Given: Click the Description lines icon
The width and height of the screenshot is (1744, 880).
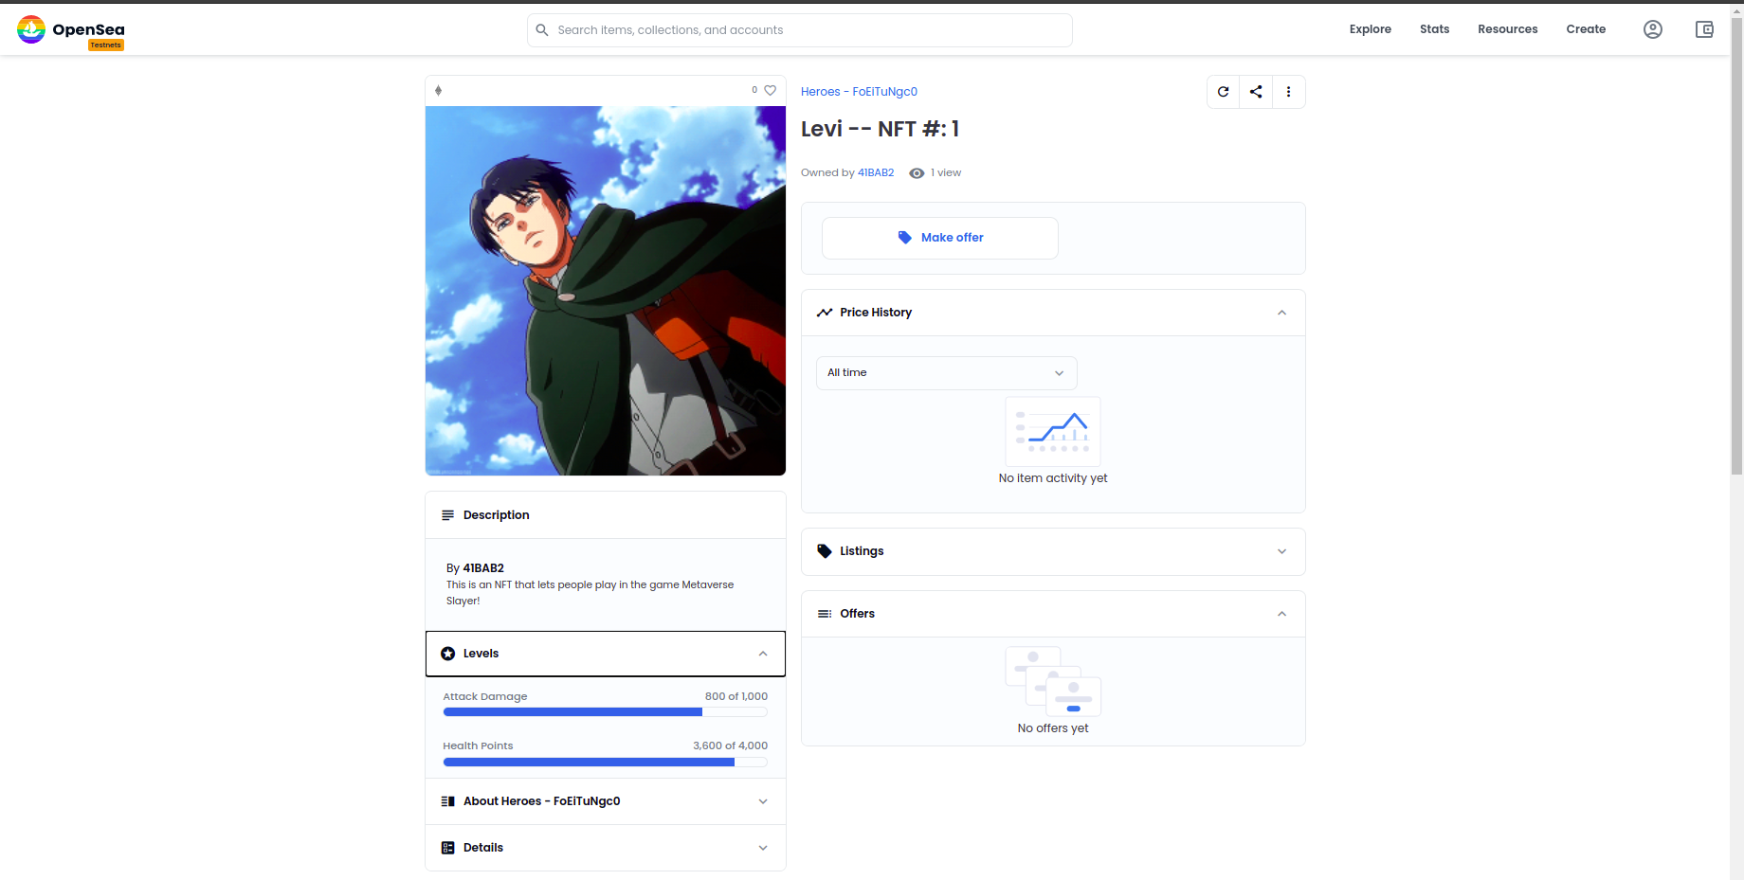Looking at the screenshot, I should pyautogui.click(x=448, y=515).
